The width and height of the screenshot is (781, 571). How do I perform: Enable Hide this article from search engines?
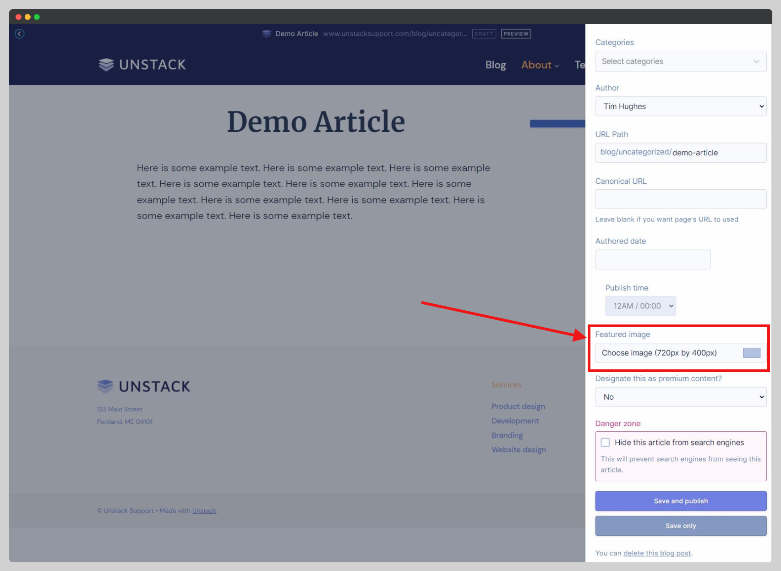point(605,442)
